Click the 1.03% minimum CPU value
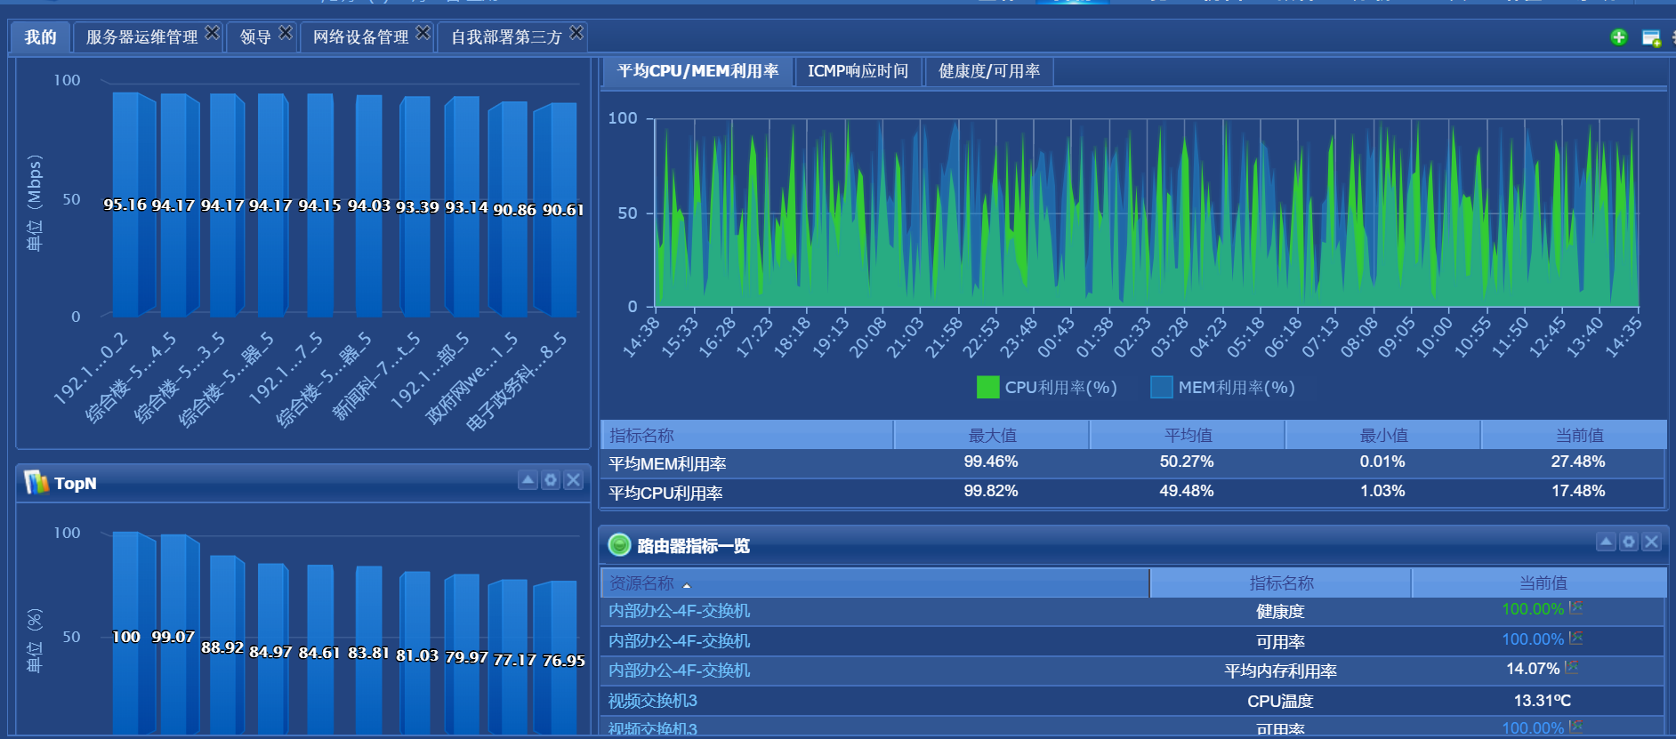Image resolution: width=1676 pixels, height=739 pixels. [x=1382, y=492]
